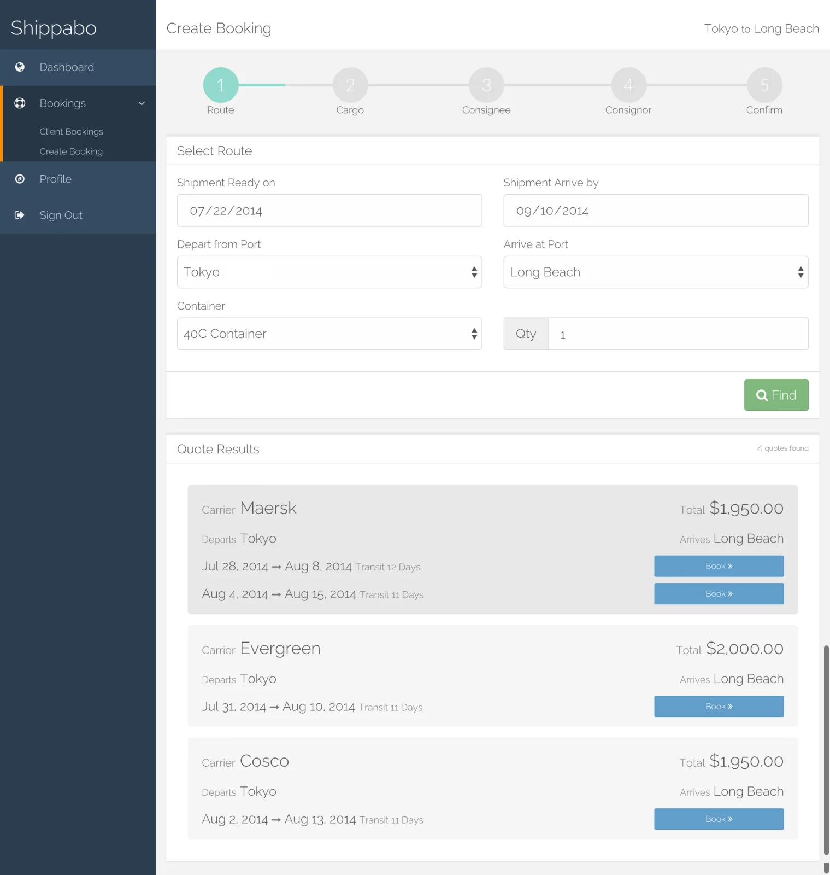Click the Maersk carrier name
Screen dimensions: 830x875
(268, 508)
